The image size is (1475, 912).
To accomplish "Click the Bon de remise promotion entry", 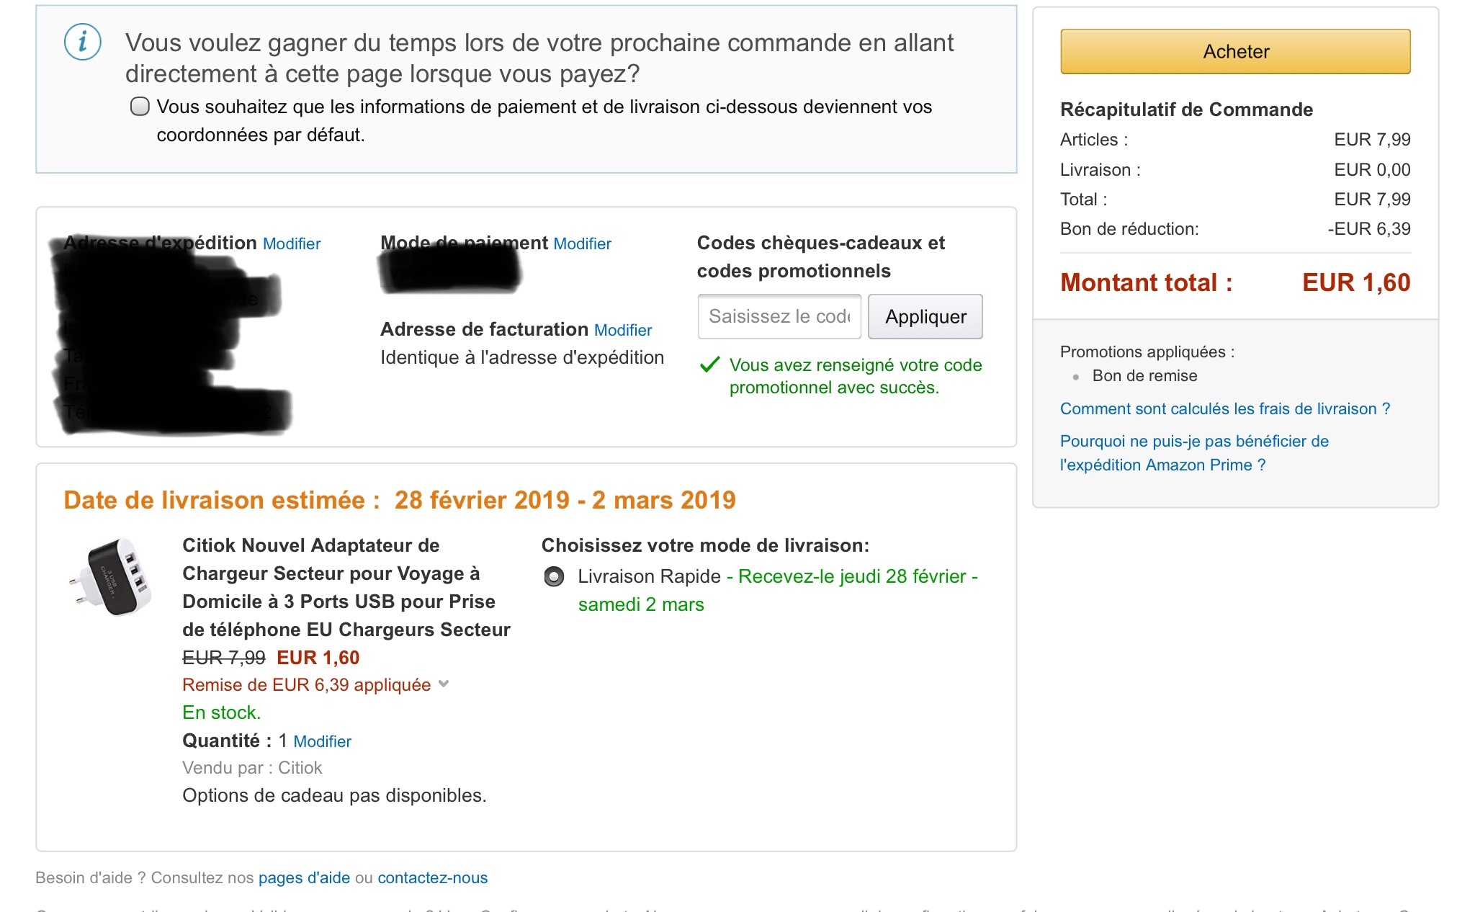I will tap(1144, 376).
